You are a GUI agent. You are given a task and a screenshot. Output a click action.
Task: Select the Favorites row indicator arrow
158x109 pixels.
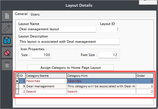[x=17, y=81]
